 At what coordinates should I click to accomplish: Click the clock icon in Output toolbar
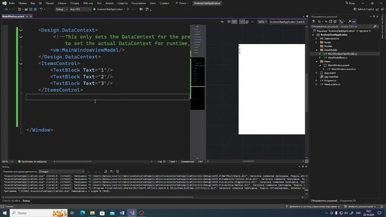pos(118,171)
